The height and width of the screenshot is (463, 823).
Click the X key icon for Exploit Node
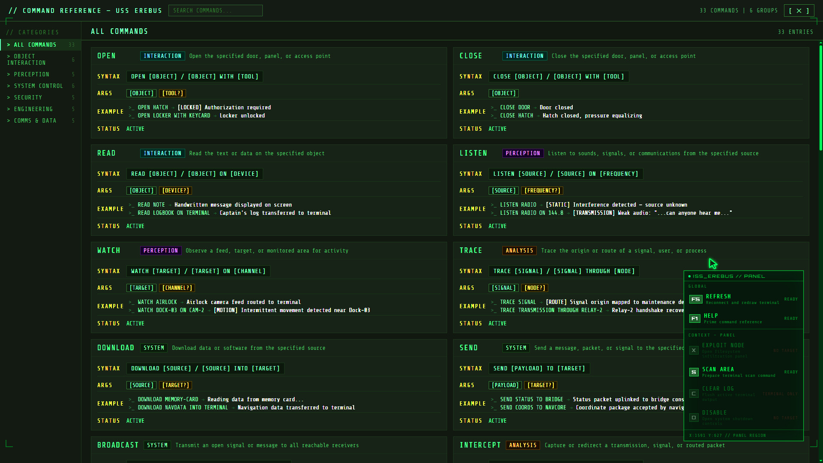694,350
